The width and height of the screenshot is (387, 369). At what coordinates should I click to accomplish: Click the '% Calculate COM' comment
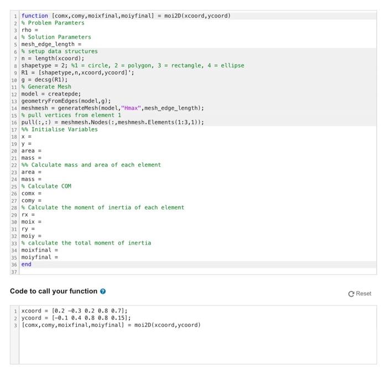46,186
